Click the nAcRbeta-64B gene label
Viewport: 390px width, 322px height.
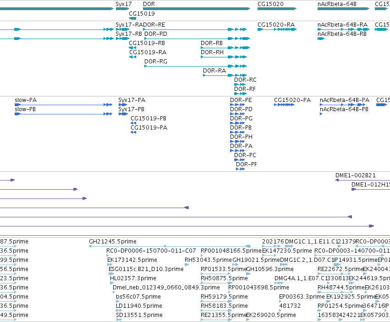[337, 4]
